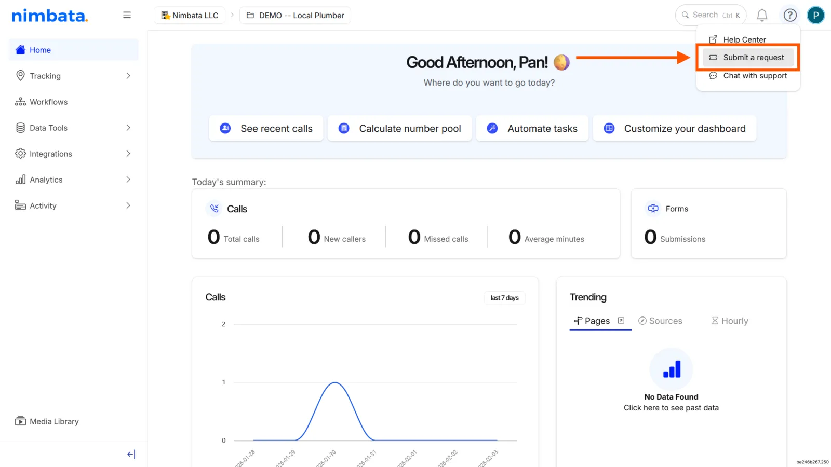The height and width of the screenshot is (467, 831).
Task: Click the Missed calls stat
Action: click(x=438, y=237)
